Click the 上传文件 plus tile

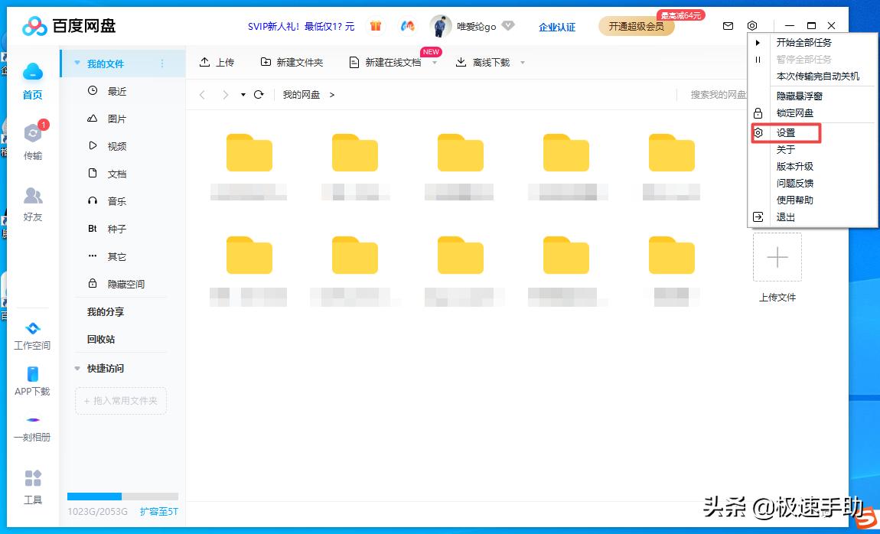777,257
